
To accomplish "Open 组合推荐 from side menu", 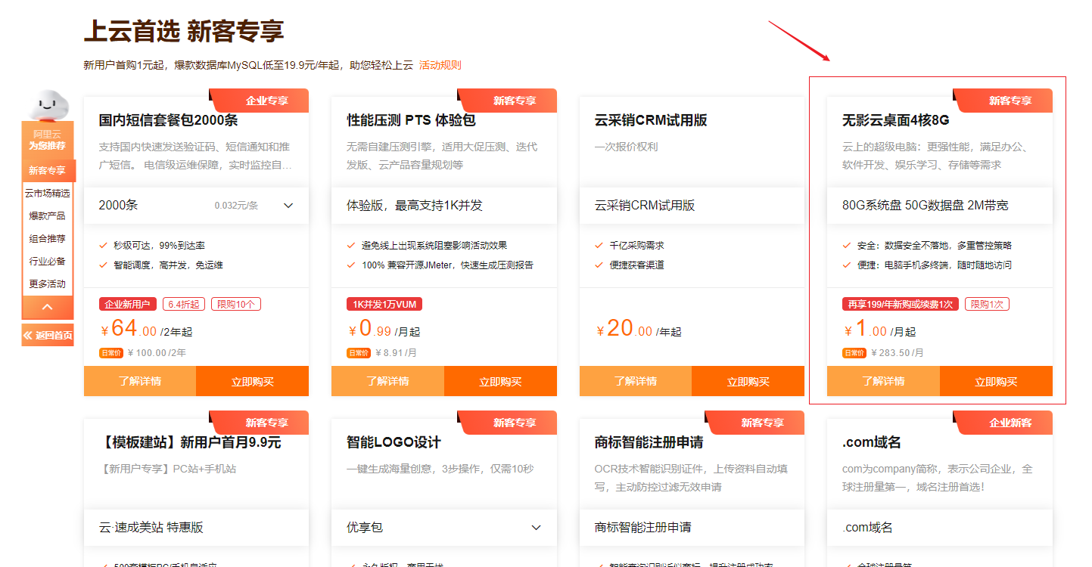I will point(47,239).
